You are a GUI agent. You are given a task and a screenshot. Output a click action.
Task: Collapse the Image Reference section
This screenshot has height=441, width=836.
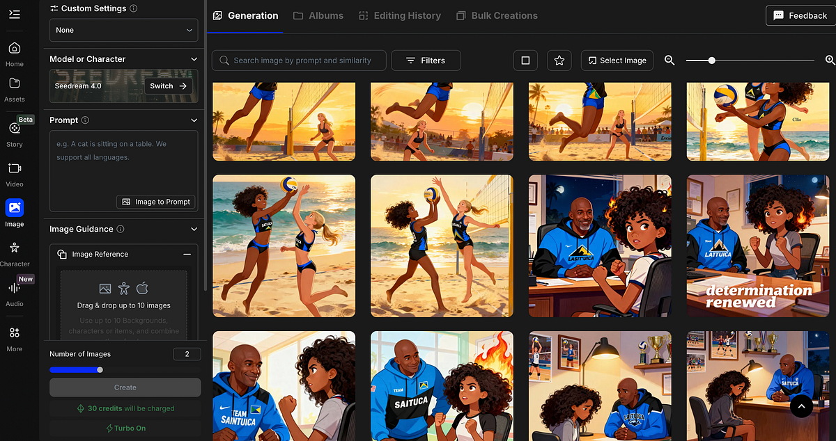tap(187, 255)
